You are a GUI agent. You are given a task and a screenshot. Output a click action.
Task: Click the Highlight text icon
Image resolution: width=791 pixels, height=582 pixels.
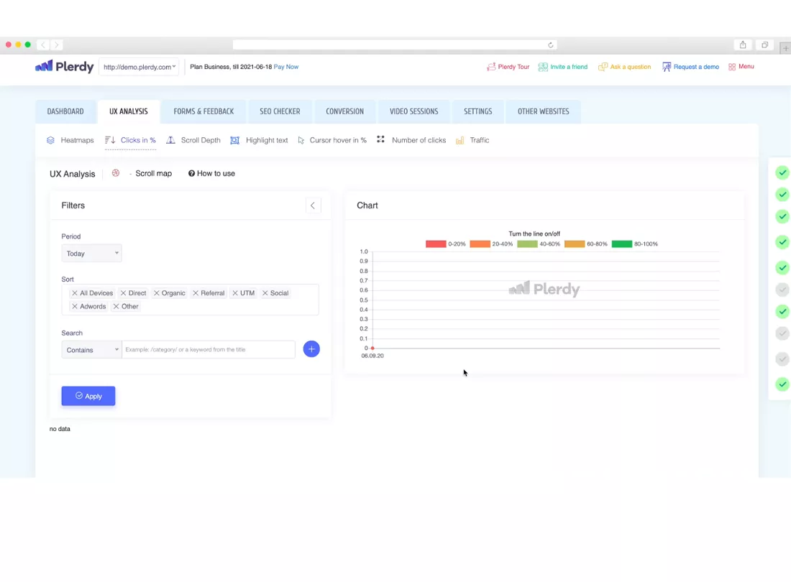[x=234, y=140]
